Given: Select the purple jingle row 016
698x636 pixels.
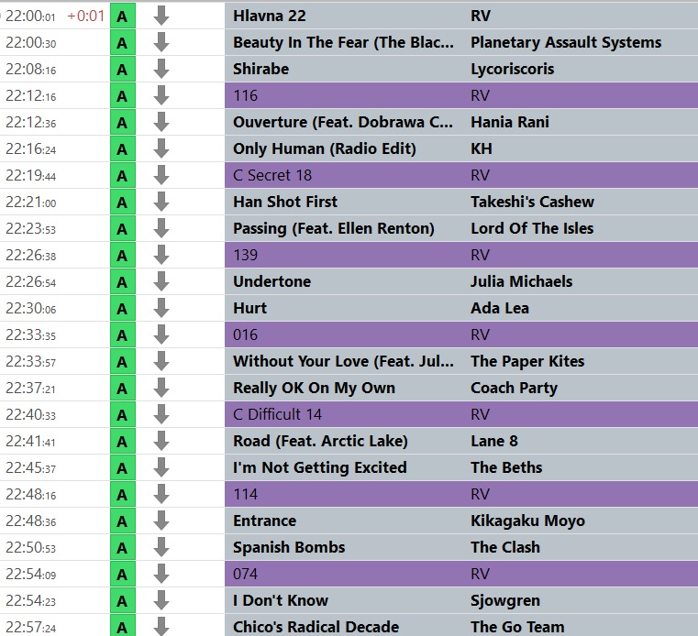Looking at the screenshot, I should [461, 334].
